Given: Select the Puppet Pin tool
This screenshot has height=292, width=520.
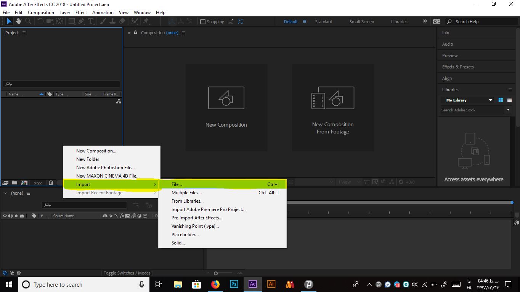Looking at the screenshot, I should click(145, 22).
